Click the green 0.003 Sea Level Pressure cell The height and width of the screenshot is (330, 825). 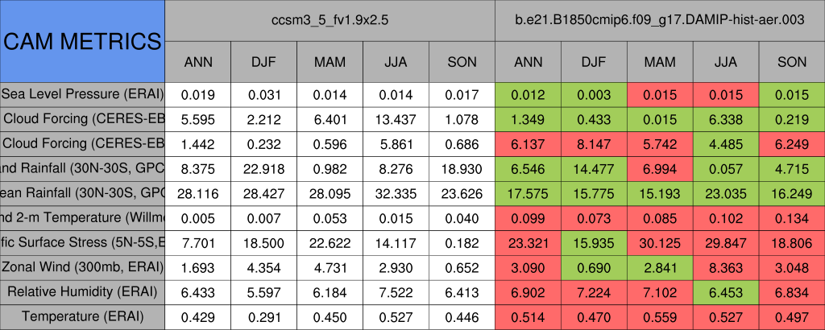(594, 94)
